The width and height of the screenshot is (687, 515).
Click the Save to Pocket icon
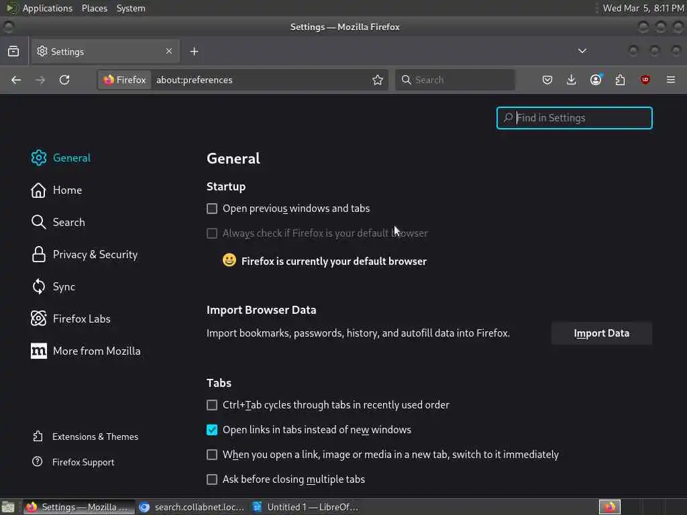coord(547,80)
